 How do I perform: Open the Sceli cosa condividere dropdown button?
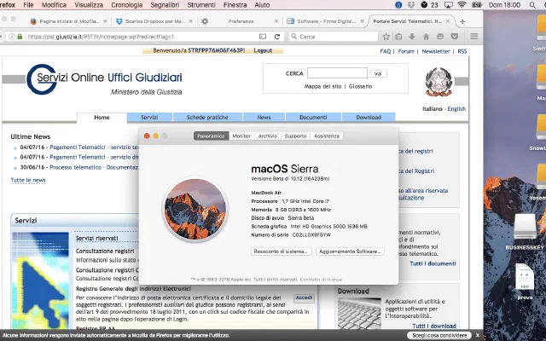coord(439,335)
